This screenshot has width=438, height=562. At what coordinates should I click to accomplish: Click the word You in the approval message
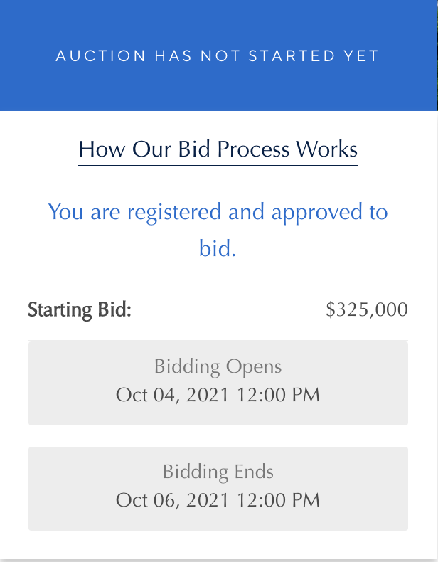click(x=66, y=211)
